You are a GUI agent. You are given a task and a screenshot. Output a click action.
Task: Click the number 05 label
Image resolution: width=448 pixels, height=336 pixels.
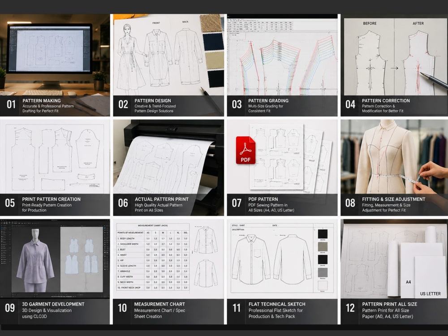click(x=10, y=203)
